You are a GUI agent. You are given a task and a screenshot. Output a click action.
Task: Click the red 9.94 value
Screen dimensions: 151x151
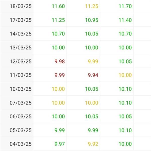(93, 75)
